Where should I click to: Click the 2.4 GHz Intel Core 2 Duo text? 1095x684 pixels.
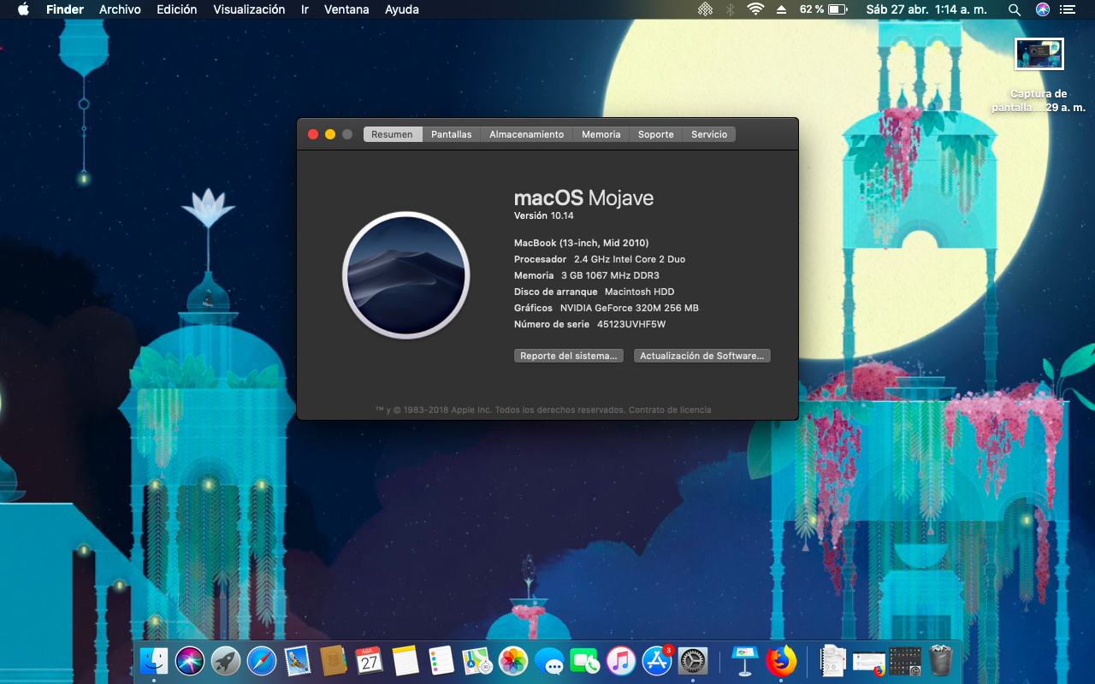(x=630, y=259)
